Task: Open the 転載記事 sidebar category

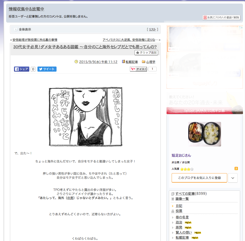Action: (x=182, y=238)
